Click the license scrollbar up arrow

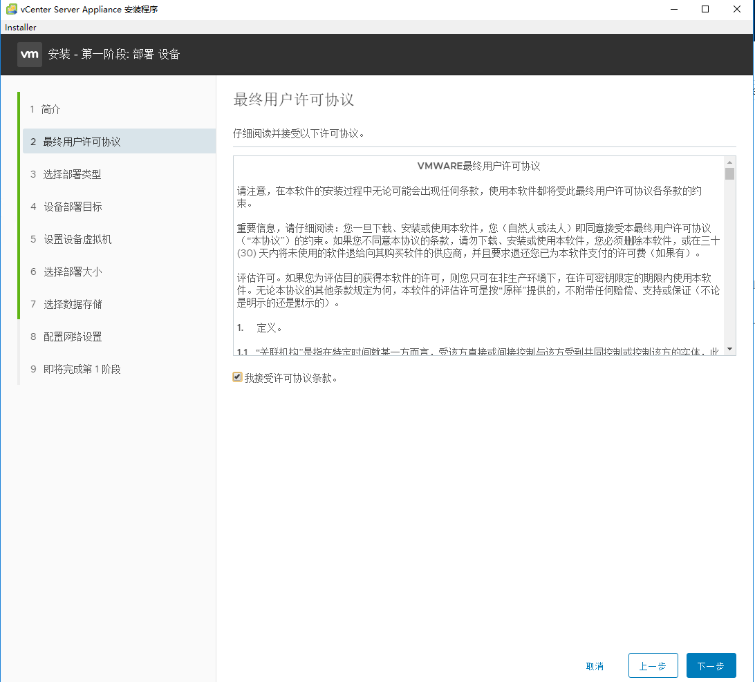[x=729, y=162]
